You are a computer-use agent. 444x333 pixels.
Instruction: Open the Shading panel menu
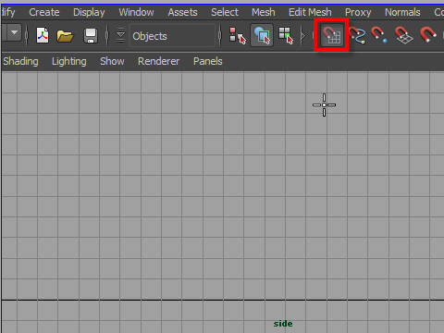(x=20, y=61)
